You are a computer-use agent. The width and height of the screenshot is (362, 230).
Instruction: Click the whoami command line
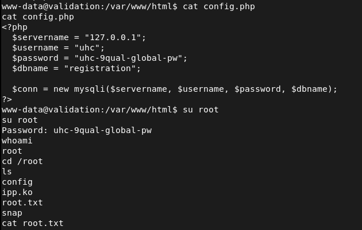click(x=17, y=141)
